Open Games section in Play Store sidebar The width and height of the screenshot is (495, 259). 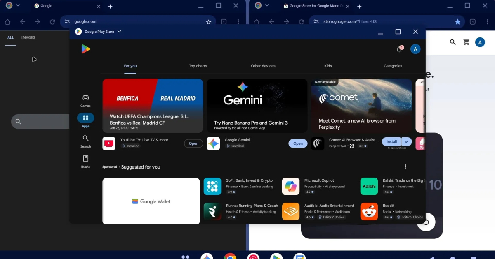(x=85, y=100)
